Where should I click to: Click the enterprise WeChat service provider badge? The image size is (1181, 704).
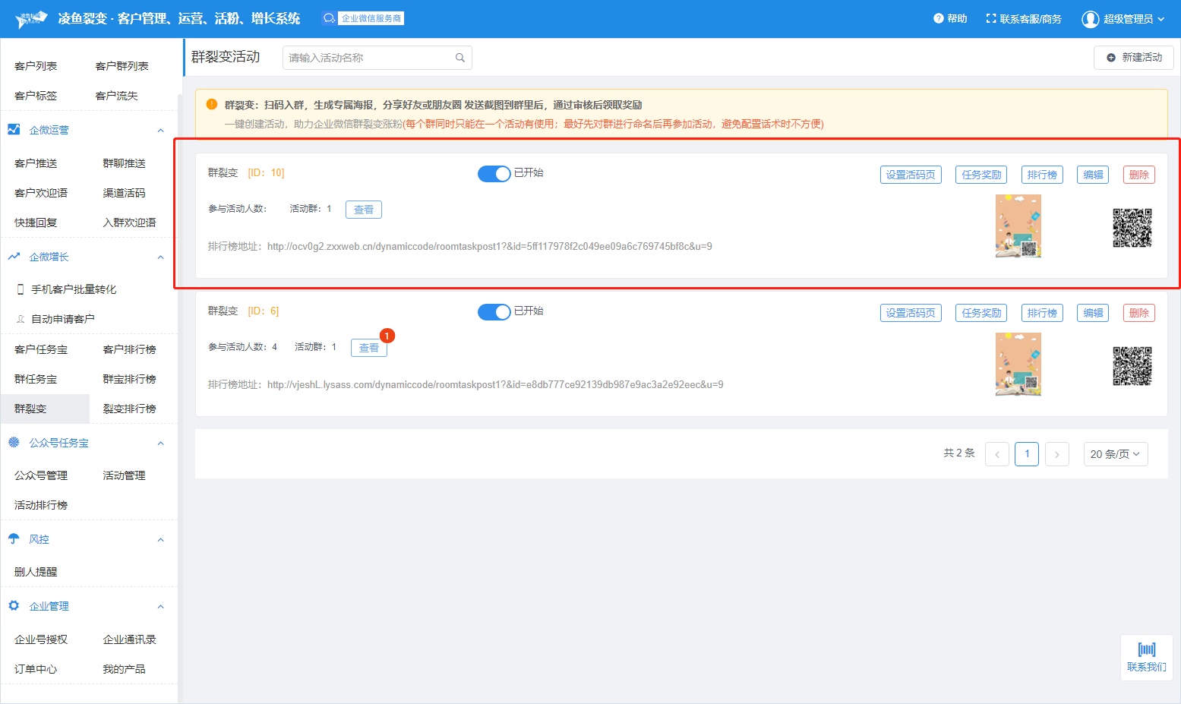[x=363, y=18]
